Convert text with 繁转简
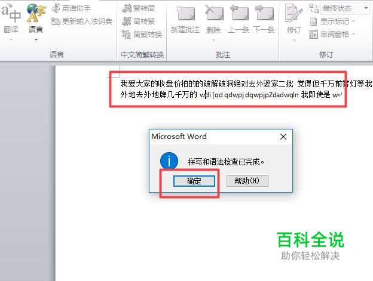 [138, 8]
